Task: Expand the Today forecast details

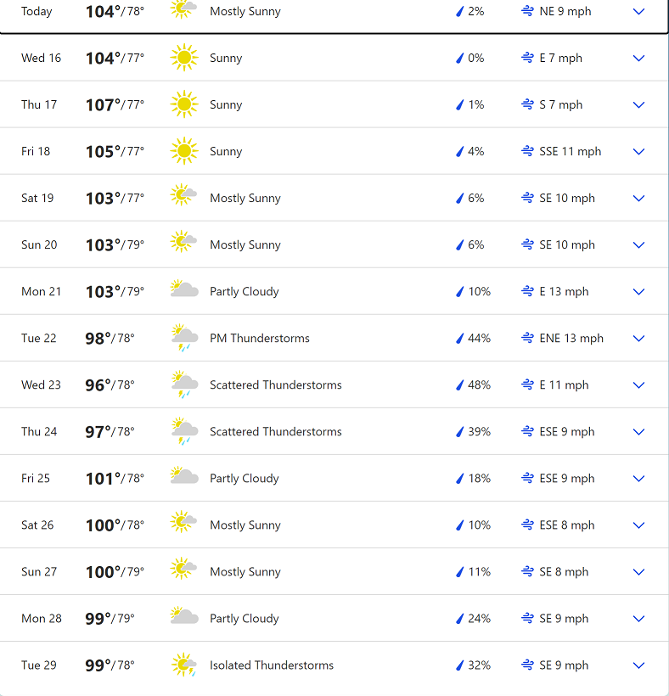Action: [638, 12]
